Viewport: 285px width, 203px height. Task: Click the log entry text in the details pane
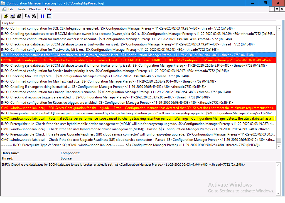point(123,165)
